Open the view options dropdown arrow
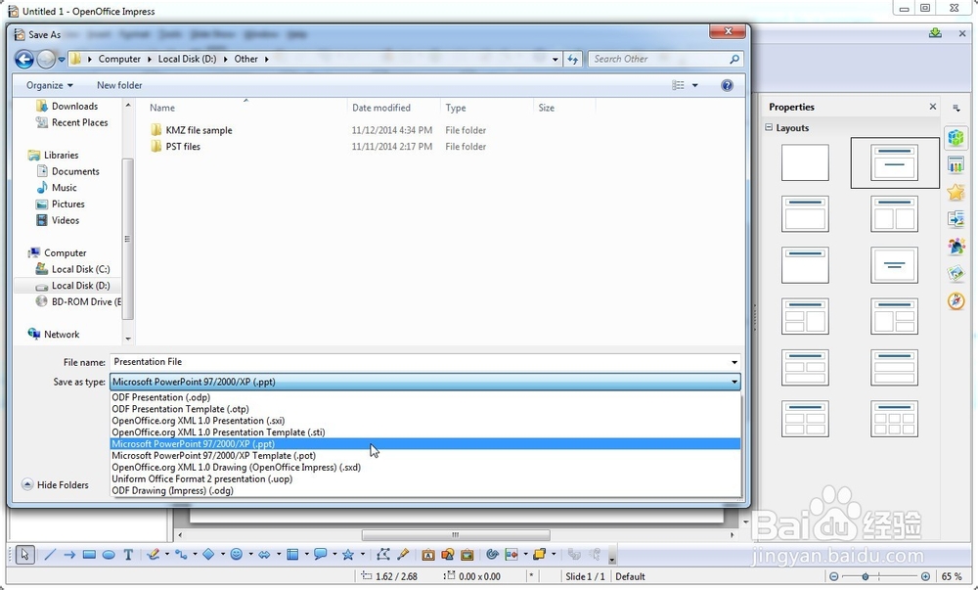Image resolution: width=978 pixels, height=590 pixels. tap(694, 85)
